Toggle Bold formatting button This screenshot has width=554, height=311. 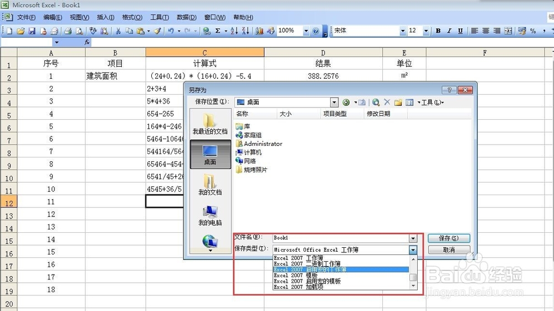(438, 31)
